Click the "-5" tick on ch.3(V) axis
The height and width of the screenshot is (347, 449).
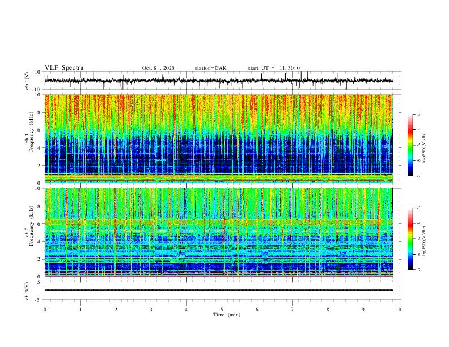pos(39,300)
